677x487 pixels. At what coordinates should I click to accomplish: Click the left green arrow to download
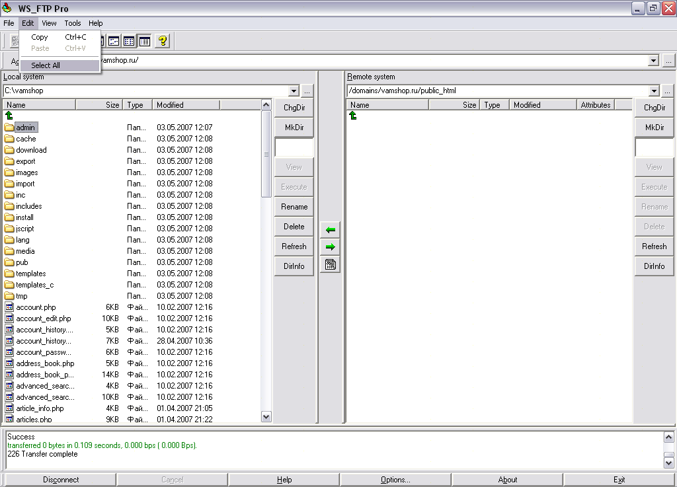coord(331,230)
